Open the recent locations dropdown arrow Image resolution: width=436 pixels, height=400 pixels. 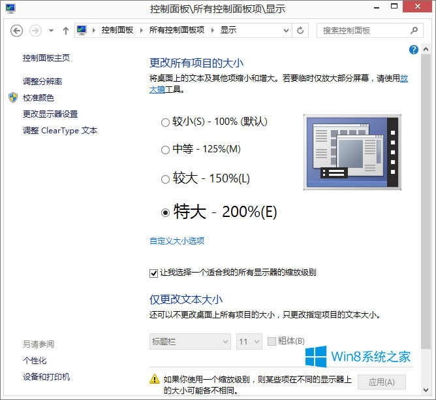click(x=51, y=31)
